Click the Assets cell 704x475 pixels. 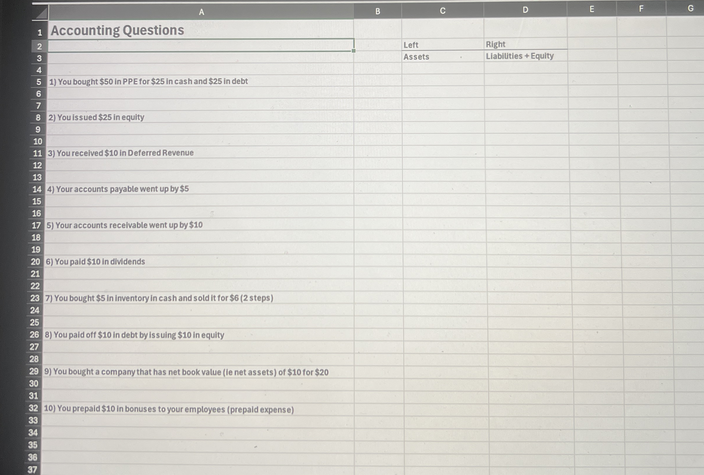tap(416, 57)
